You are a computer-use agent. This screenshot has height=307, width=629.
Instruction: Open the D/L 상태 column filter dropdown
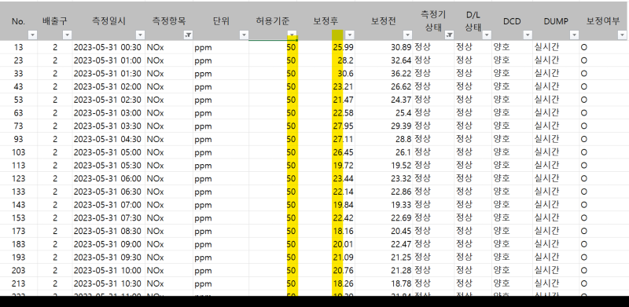pyautogui.click(x=487, y=35)
